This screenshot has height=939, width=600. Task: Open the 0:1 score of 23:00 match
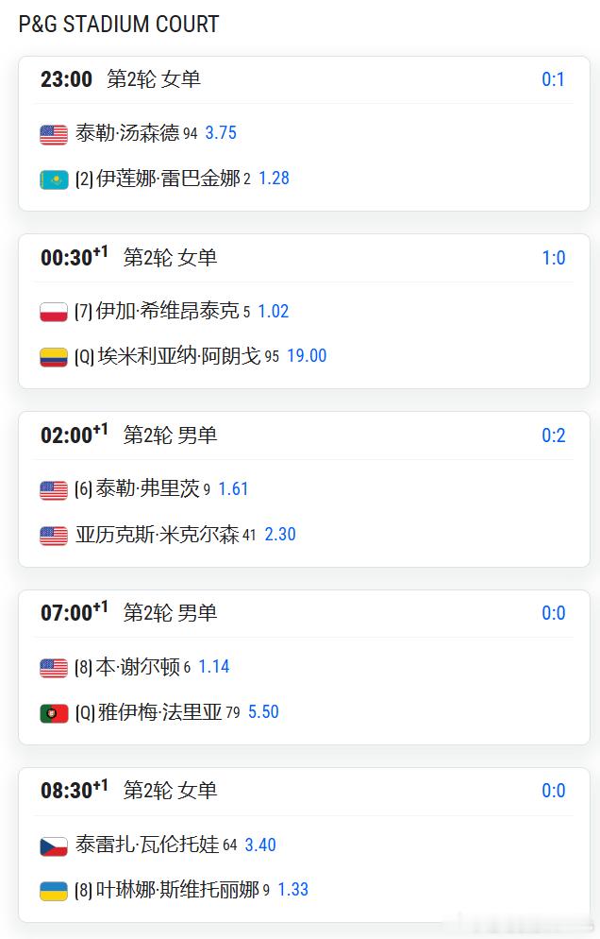click(x=553, y=79)
